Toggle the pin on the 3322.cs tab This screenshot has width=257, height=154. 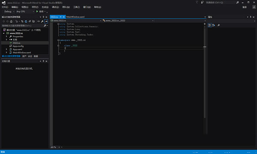(60, 17)
